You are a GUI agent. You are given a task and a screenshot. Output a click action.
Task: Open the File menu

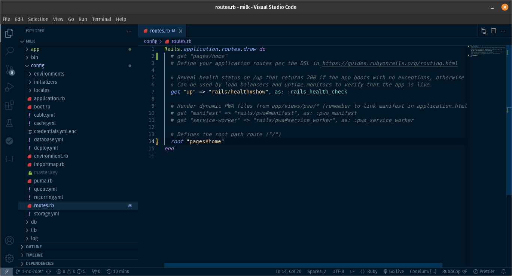point(6,19)
